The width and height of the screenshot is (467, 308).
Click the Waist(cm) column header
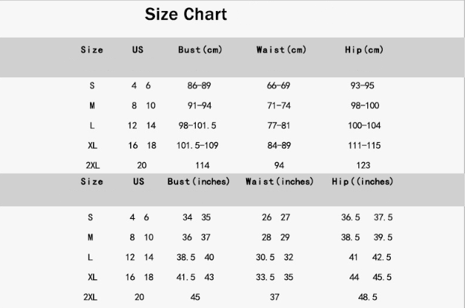(281, 50)
